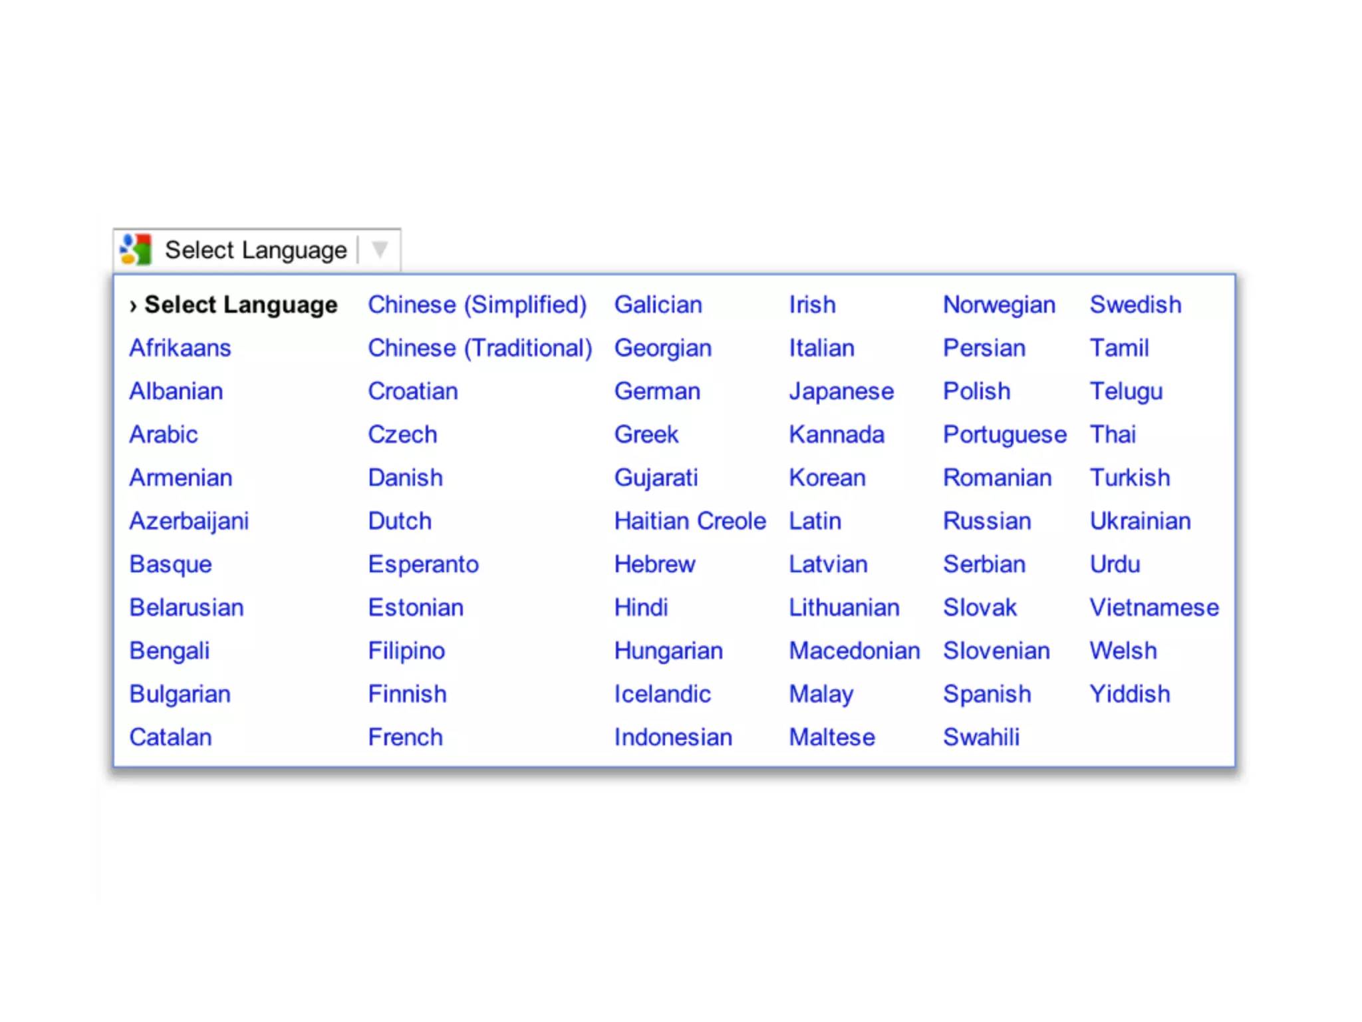
Task: Select Finnish language option
Action: (x=408, y=694)
